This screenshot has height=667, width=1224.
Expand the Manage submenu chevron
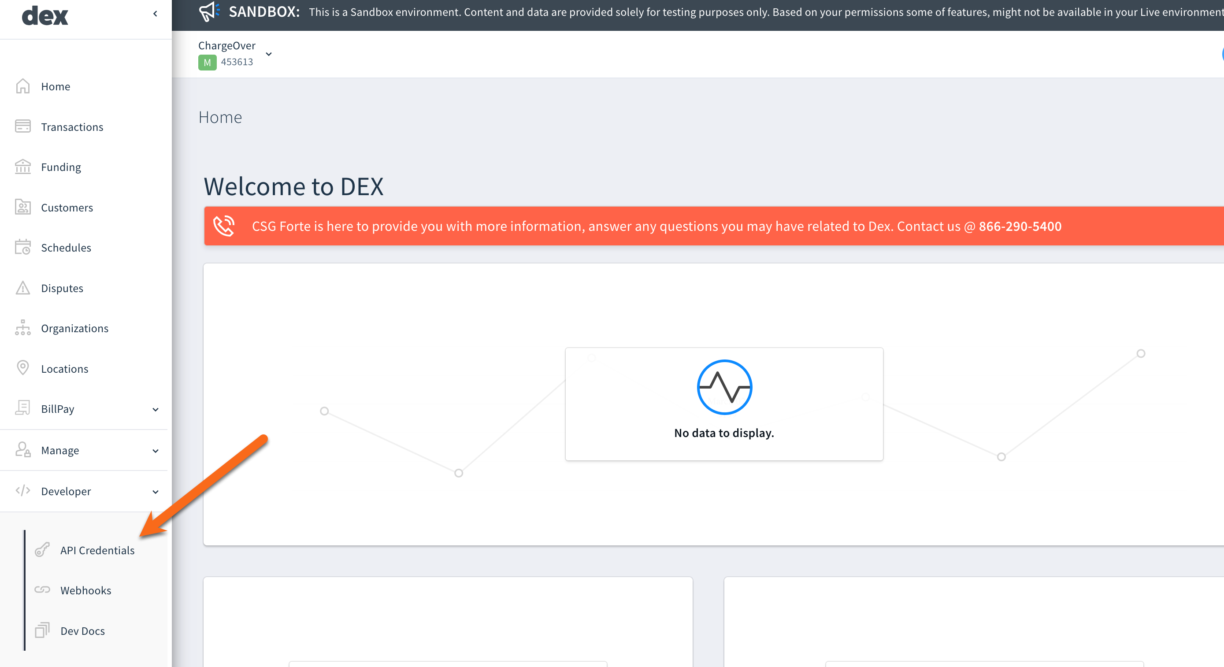(156, 450)
